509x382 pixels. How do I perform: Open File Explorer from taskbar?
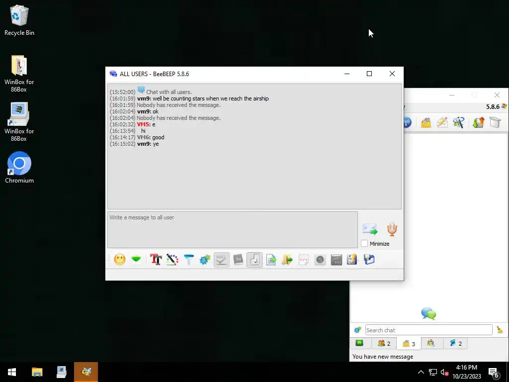[37, 372]
